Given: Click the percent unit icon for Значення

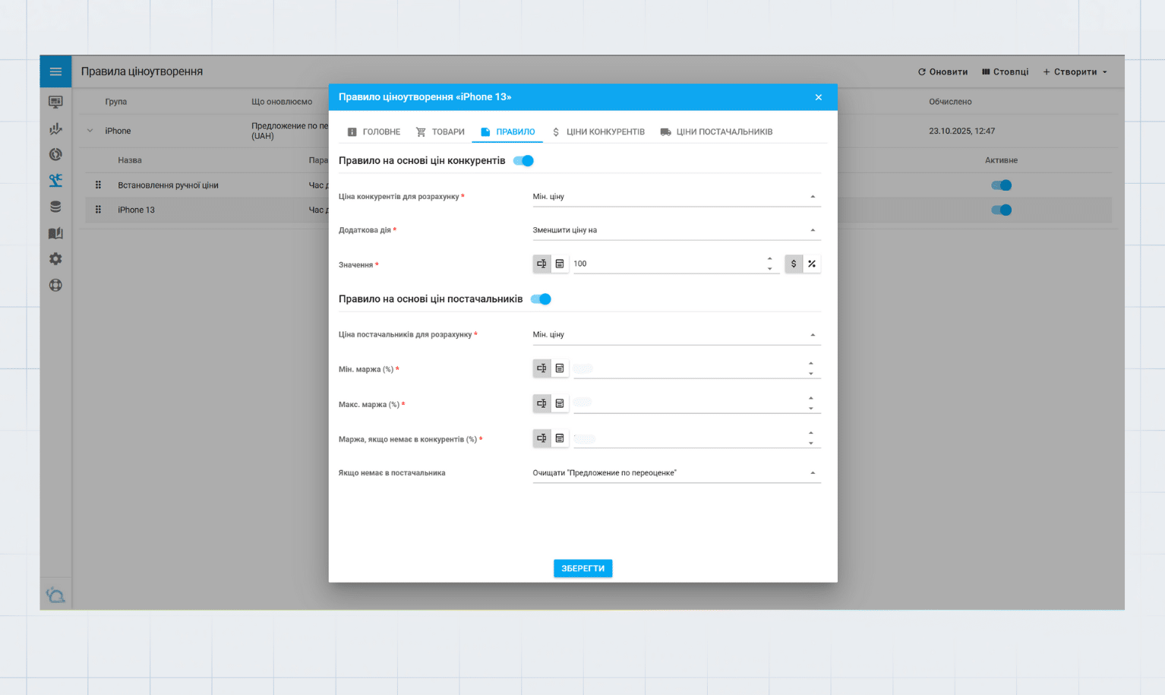Looking at the screenshot, I should pos(812,264).
